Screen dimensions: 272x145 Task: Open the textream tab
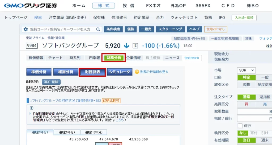click(x=192, y=58)
